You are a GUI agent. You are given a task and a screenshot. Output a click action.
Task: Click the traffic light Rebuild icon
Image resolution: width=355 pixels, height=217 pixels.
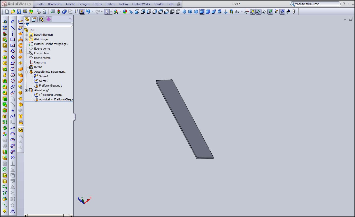pyautogui.click(x=59, y=12)
